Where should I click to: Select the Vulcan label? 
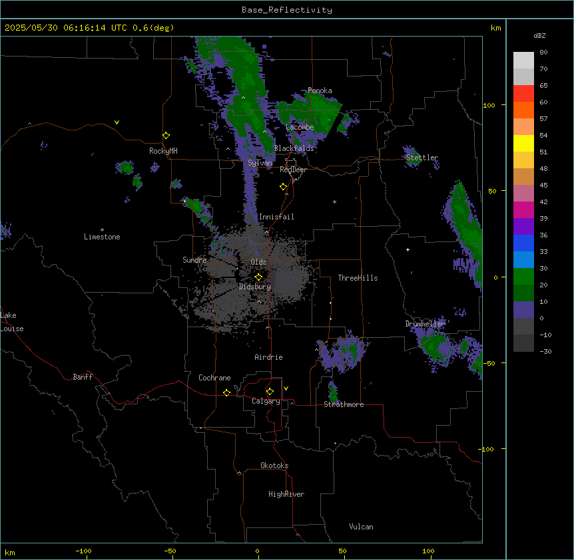(361, 527)
